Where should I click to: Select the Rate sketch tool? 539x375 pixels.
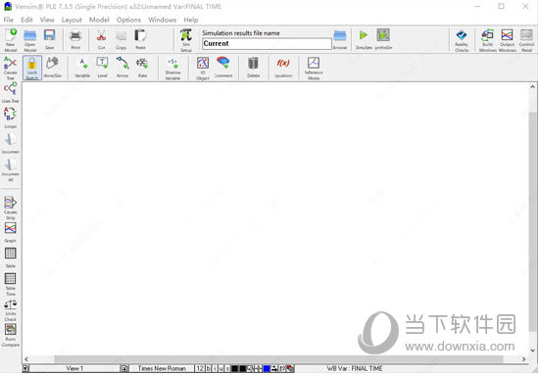[142, 68]
